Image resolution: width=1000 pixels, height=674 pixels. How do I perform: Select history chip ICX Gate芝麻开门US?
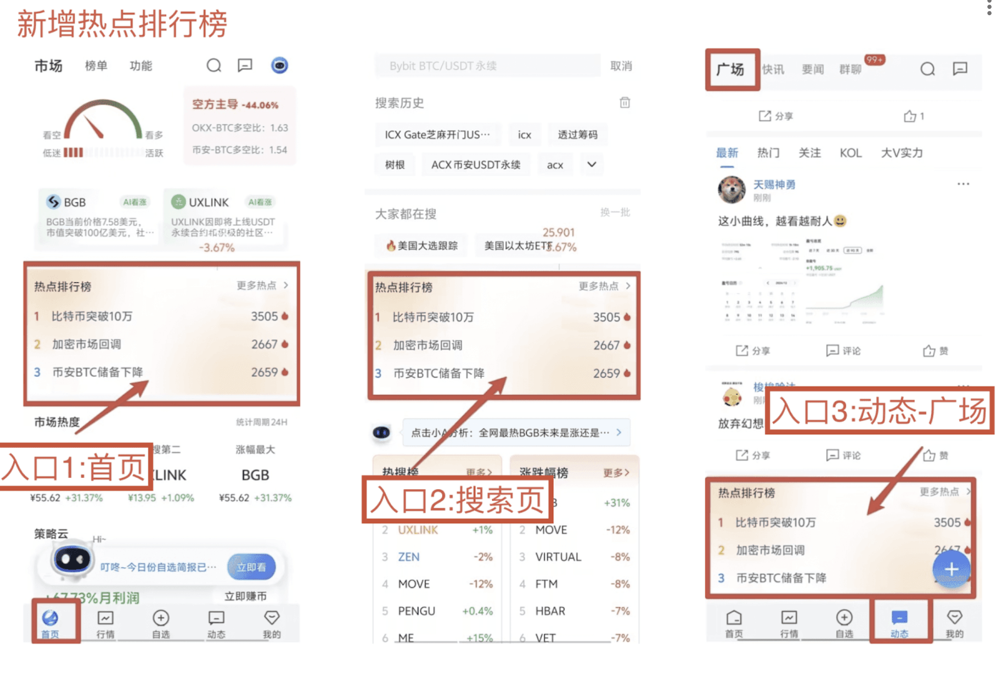[x=437, y=135]
